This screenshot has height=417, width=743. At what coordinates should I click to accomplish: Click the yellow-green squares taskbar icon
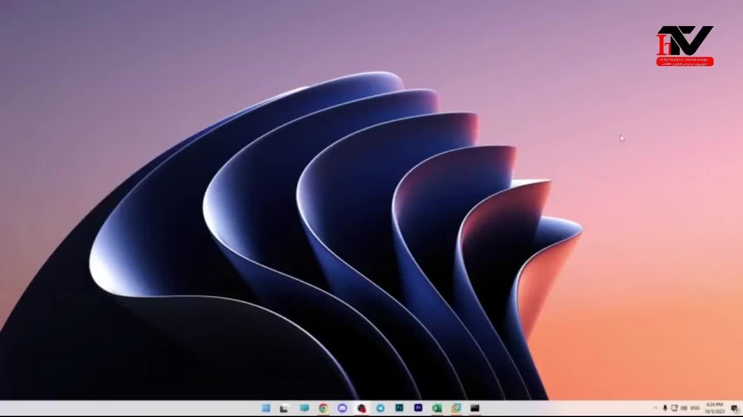456,408
